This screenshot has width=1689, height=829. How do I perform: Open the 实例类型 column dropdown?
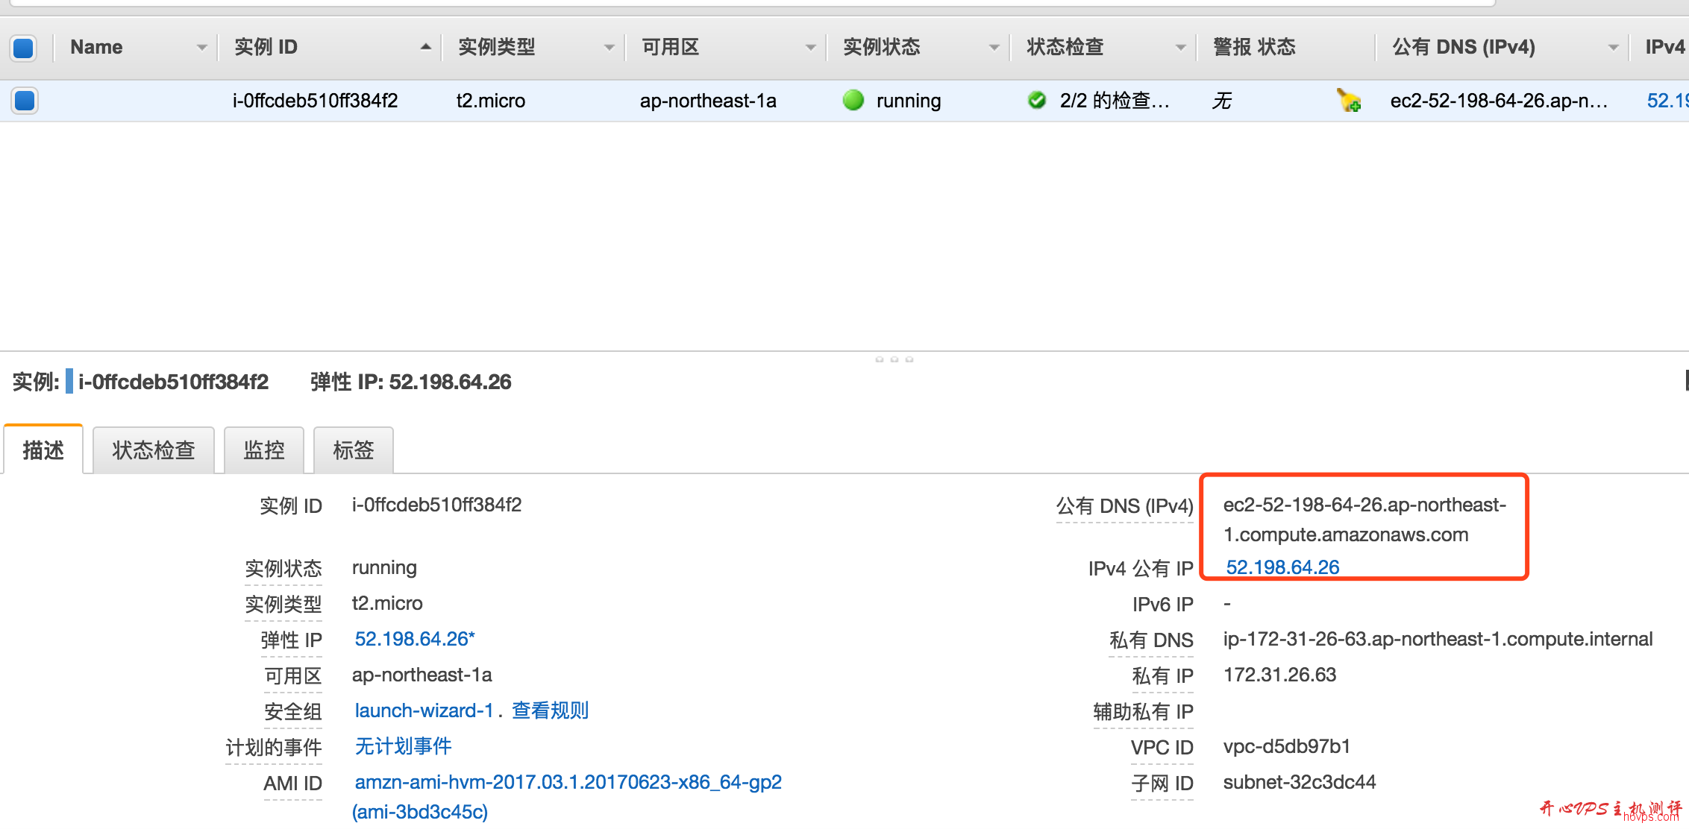610,46
